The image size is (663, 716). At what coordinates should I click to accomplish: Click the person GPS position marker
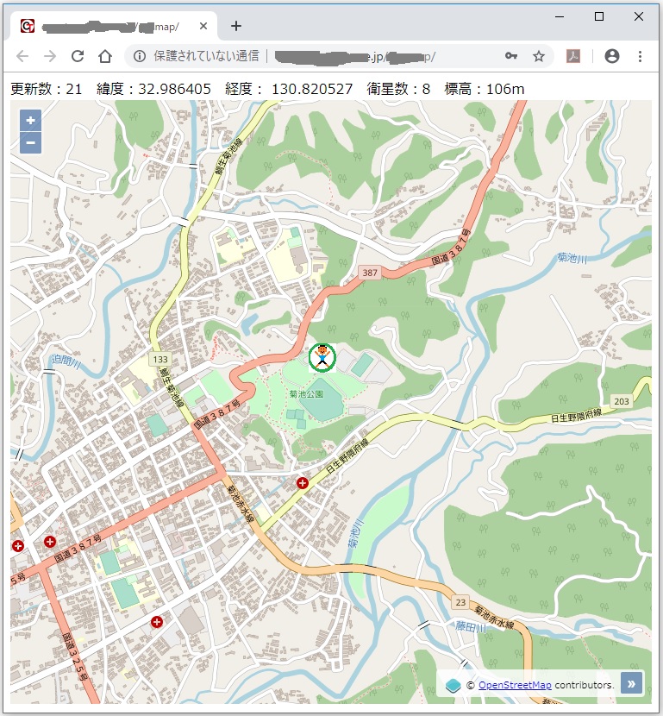[x=322, y=357]
